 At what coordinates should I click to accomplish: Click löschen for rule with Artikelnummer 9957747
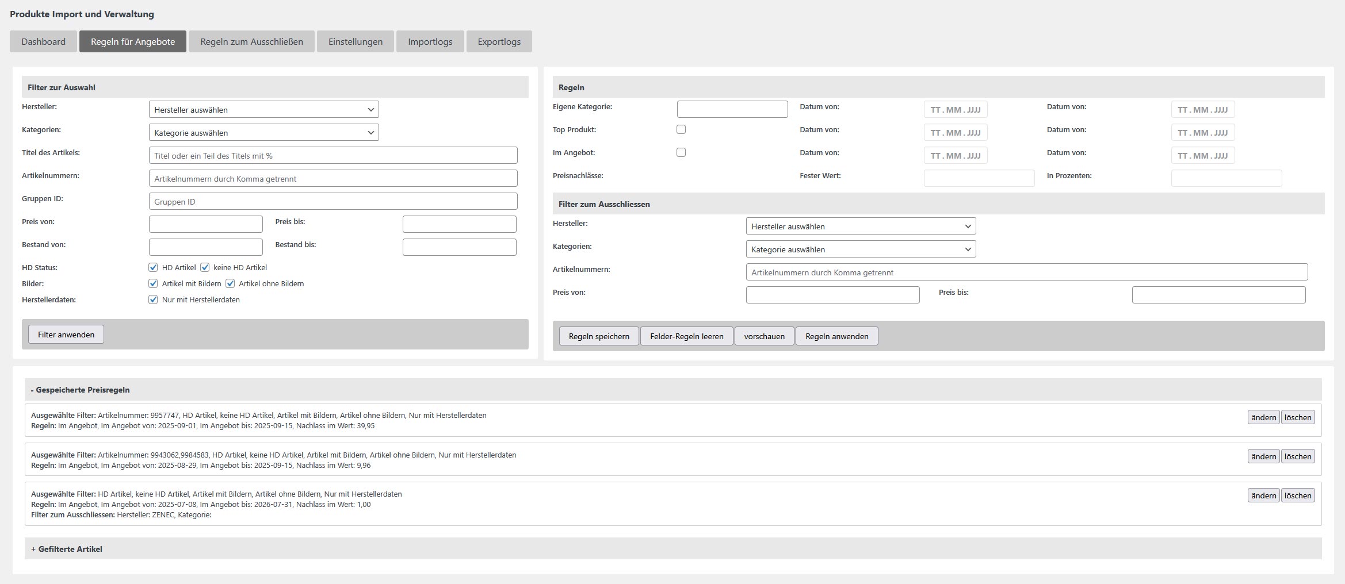[1298, 417]
